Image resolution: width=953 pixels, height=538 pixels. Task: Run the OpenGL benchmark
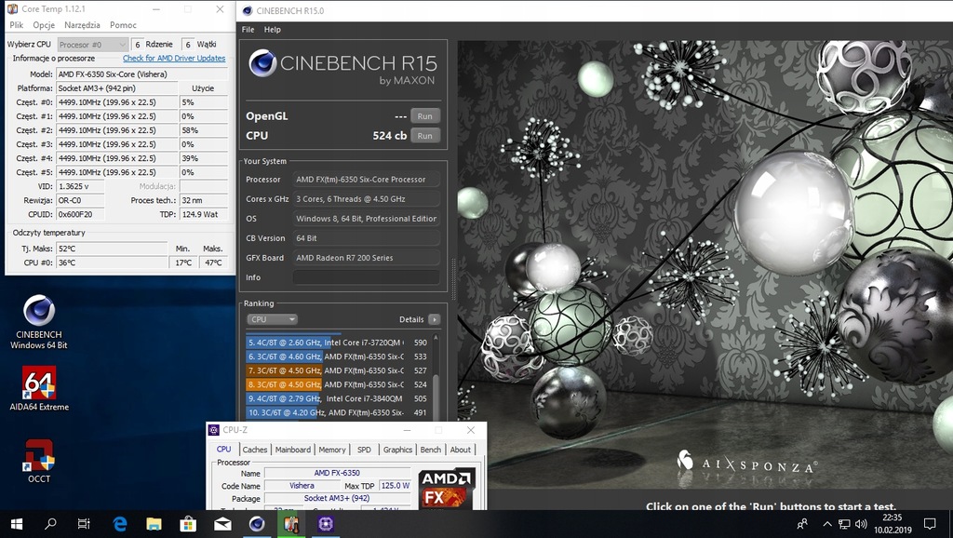tap(424, 116)
